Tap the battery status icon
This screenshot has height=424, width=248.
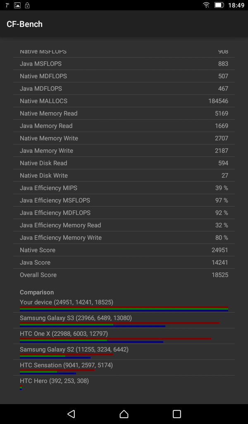[219, 5]
